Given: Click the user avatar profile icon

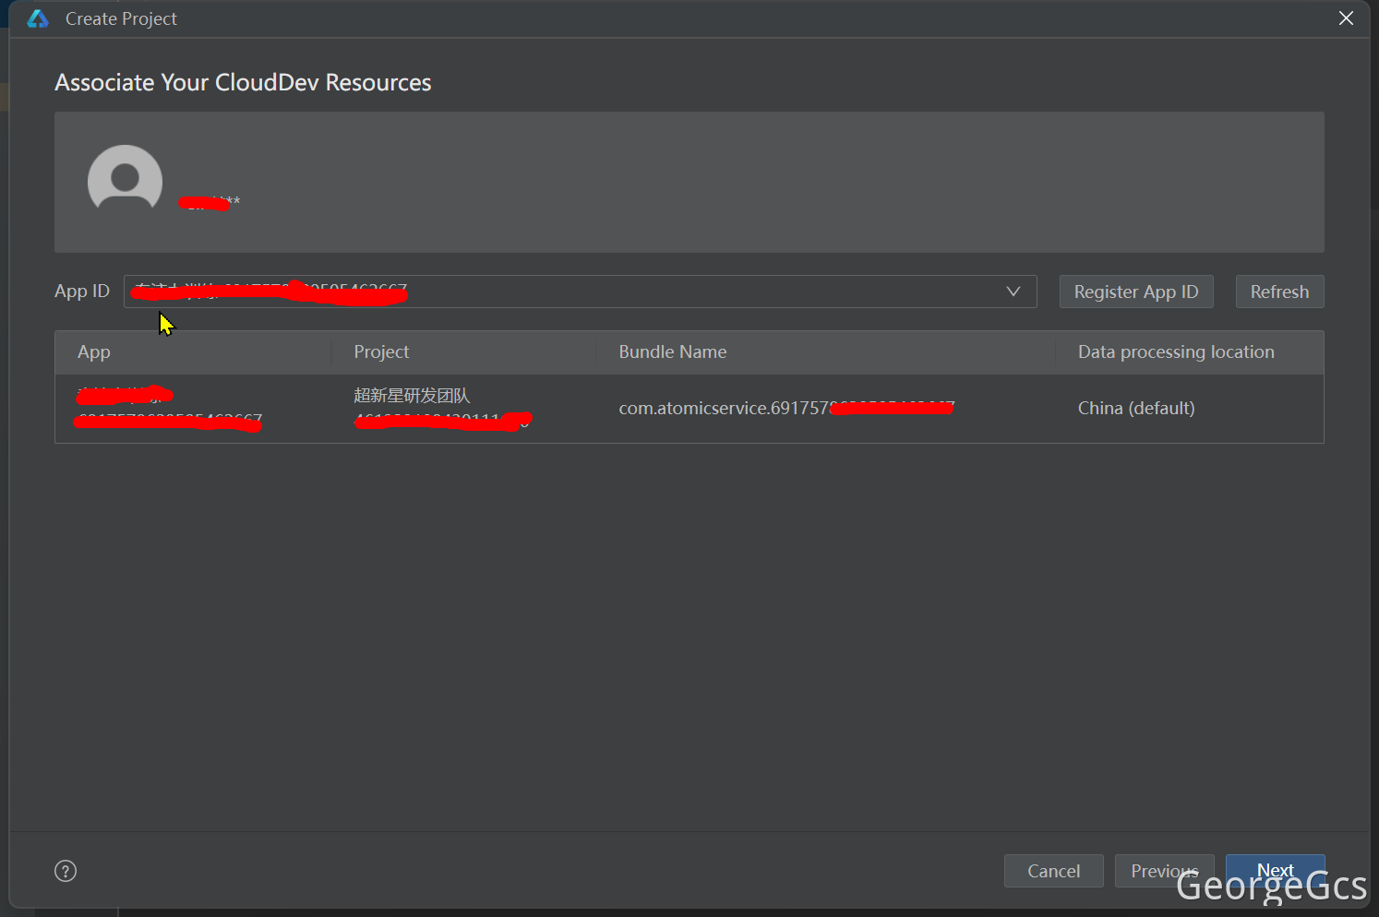Looking at the screenshot, I should (x=125, y=182).
